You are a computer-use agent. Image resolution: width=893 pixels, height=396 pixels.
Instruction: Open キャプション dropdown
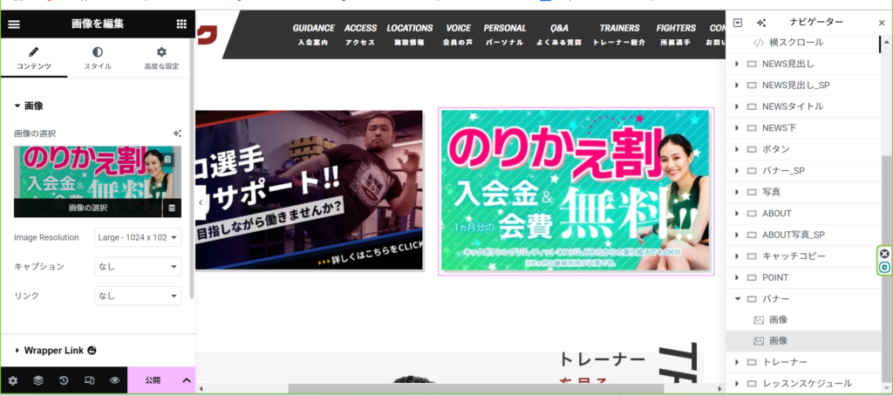(x=137, y=267)
